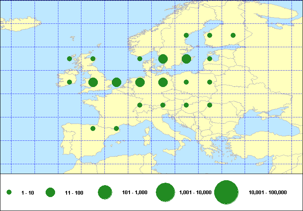Select the small marker over Scotland
The width and height of the screenshot is (303, 211).
(93, 59)
